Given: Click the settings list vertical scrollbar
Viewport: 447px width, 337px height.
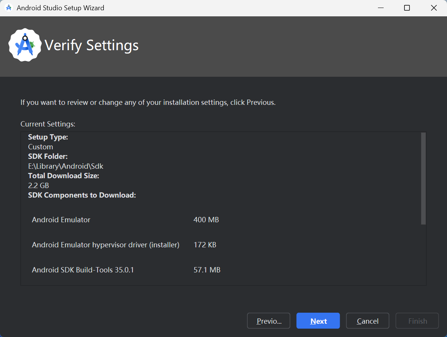Looking at the screenshot, I should tap(423, 178).
